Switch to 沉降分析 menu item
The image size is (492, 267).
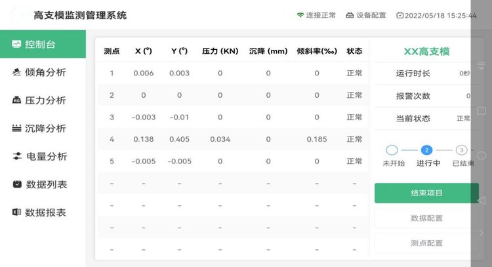coord(46,129)
